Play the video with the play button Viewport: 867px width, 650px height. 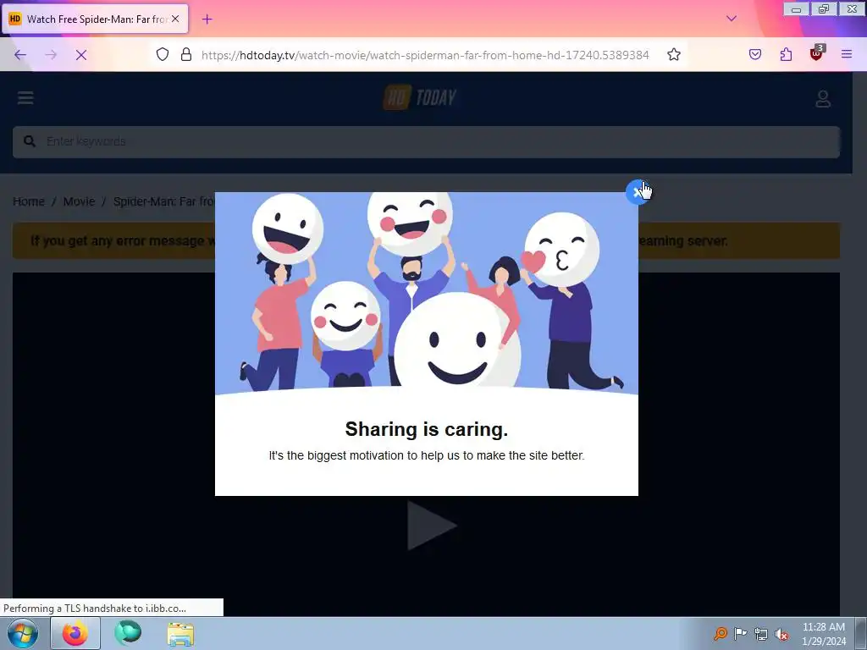[431, 525]
